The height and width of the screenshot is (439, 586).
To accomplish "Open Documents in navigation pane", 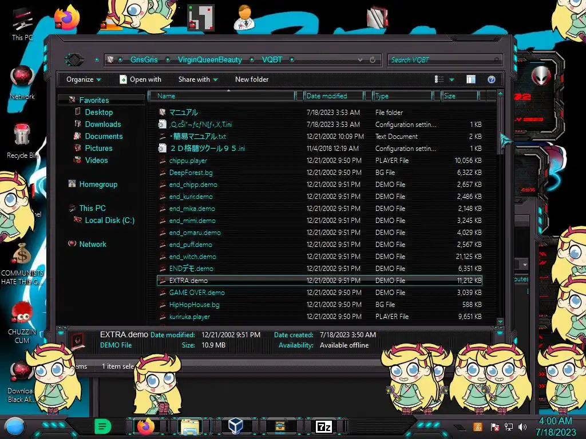I will (104, 136).
